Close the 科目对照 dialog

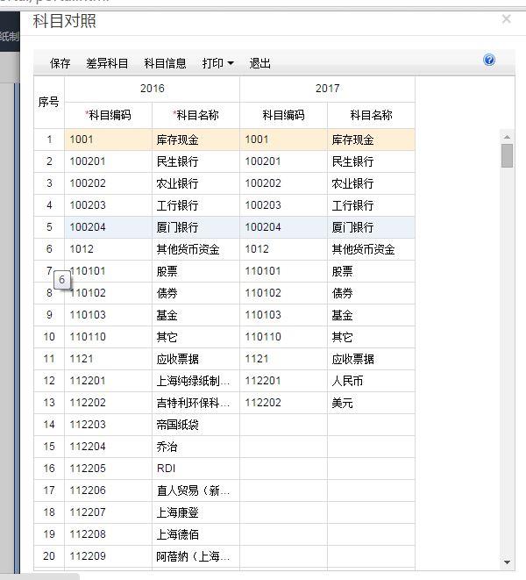point(507,18)
